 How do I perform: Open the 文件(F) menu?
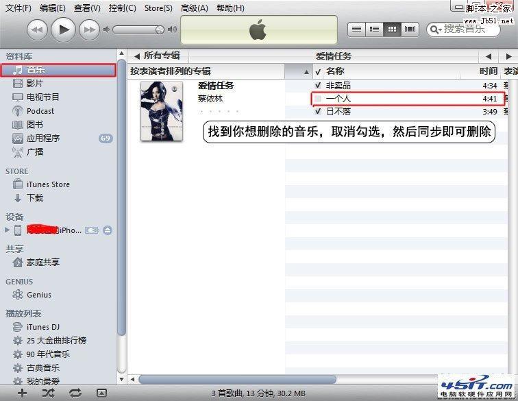point(18,8)
